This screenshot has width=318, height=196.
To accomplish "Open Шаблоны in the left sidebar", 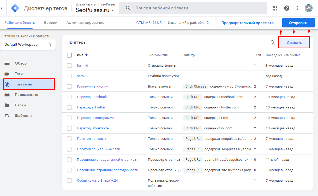I will click(23, 116).
